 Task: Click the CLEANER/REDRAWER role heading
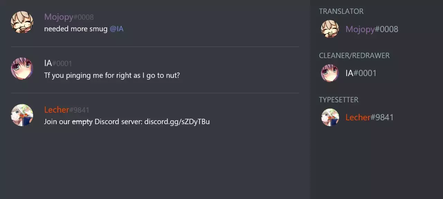pyautogui.click(x=354, y=56)
